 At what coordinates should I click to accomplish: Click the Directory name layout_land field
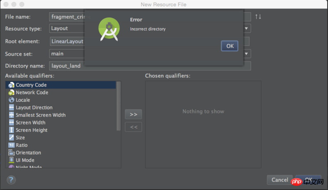coord(150,66)
